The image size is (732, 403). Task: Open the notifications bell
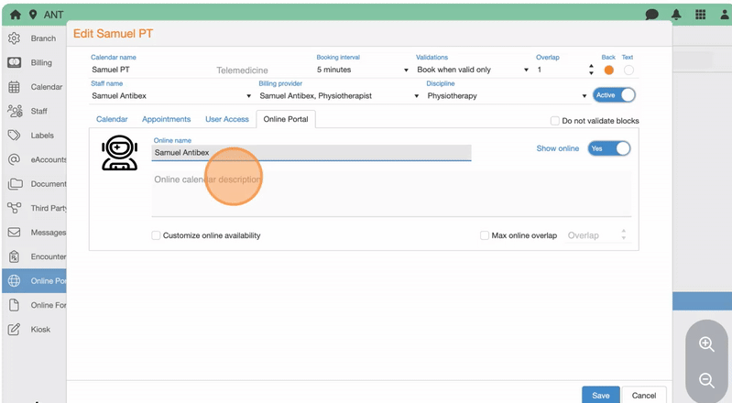[x=677, y=15]
